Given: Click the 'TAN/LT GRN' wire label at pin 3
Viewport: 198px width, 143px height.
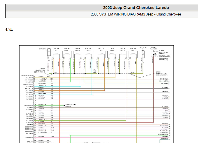Looking at the screenshot, I should 42,81.
